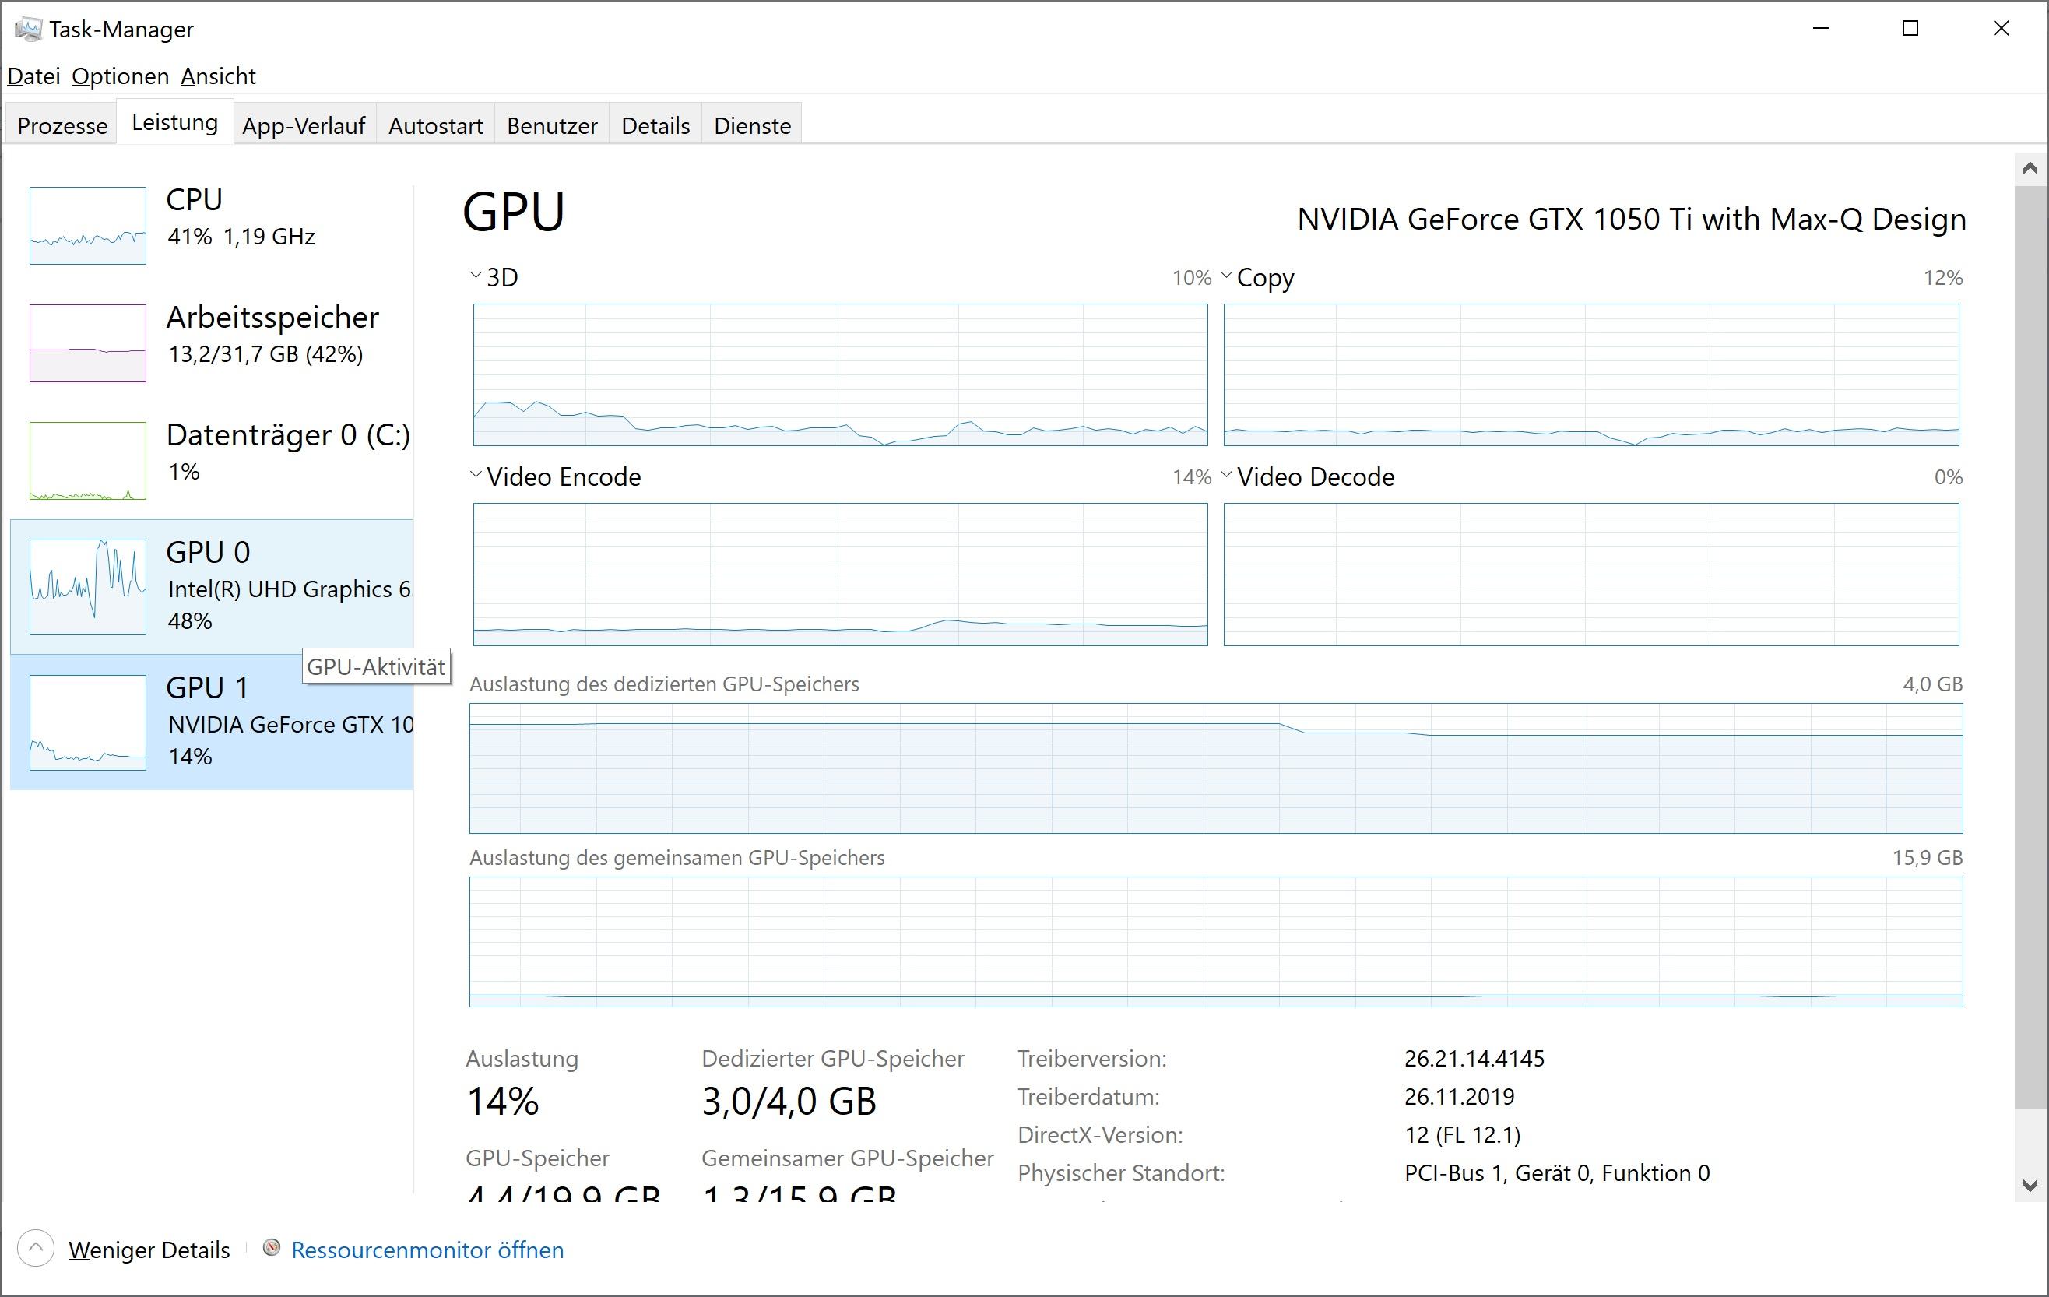Switch to the Leistung tab
The width and height of the screenshot is (2049, 1297).
coord(174,121)
